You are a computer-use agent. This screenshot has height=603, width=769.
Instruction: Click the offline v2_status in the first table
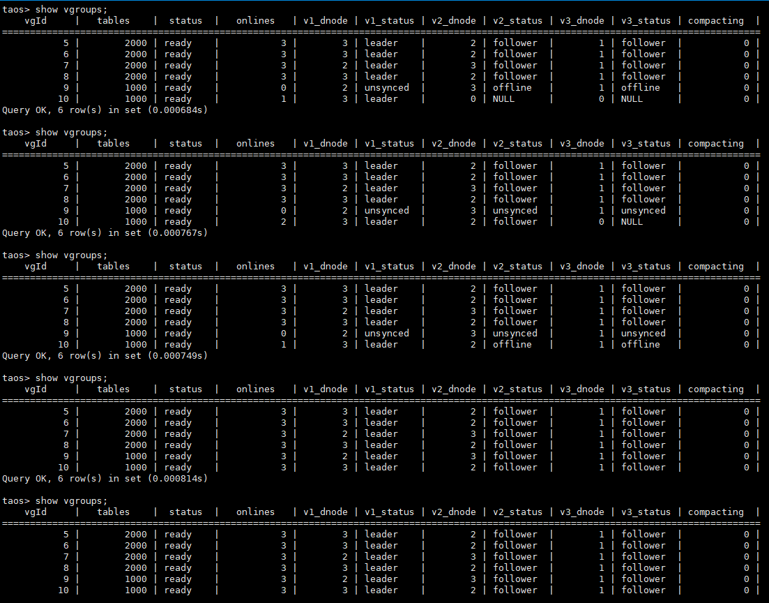coord(512,87)
